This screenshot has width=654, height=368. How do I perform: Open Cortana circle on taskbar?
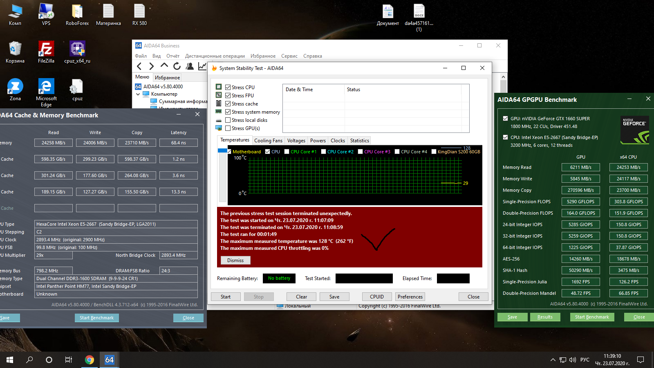pos(49,360)
